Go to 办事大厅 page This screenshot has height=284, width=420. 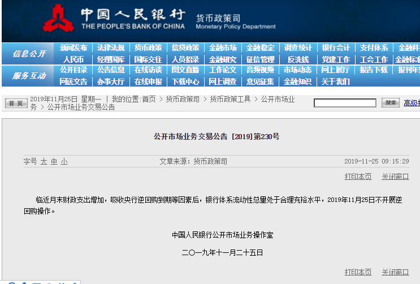click(x=111, y=81)
